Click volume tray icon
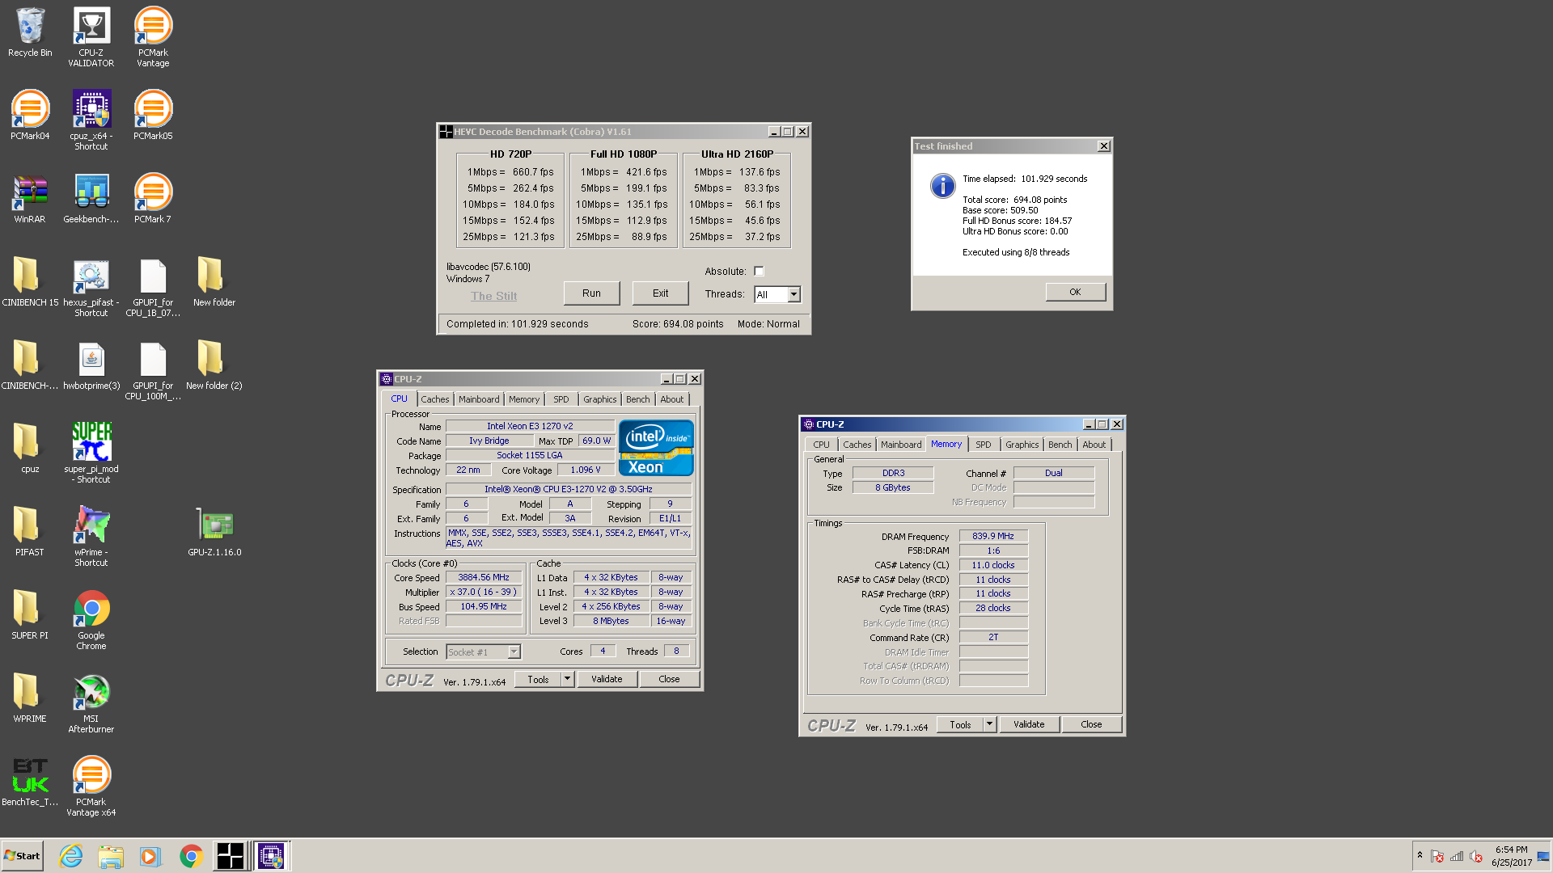Viewport: 1553px width, 873px height. (x=1476, y=856)
